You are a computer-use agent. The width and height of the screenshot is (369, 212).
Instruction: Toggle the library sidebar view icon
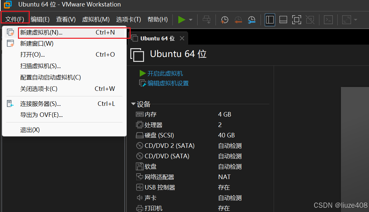pyautogui.click(x=270, y=20)
